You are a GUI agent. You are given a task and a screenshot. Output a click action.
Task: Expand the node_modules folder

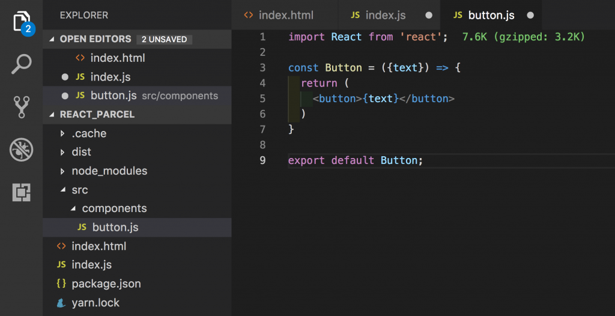63,171
